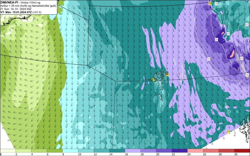250x156 pixels.
Task: Select the 24–26 m/s pink legend swatch
Action: [195, 151]
